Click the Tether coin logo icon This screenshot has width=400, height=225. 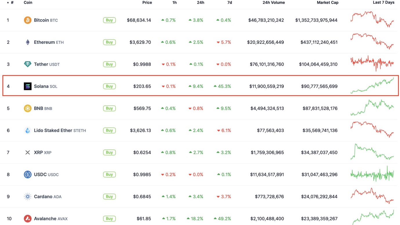point(28,64)
